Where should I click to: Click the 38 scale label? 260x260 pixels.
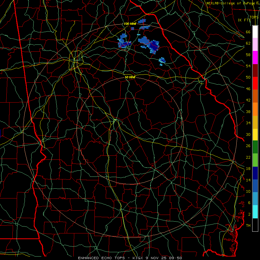pyautogui.click(x=248, y=112)
